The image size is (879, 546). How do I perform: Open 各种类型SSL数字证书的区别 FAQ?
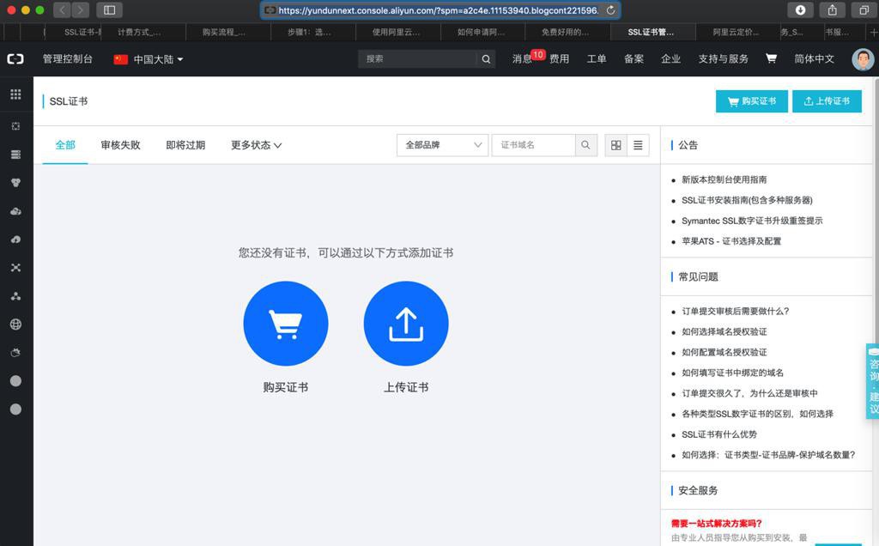(x=757, y=414)
